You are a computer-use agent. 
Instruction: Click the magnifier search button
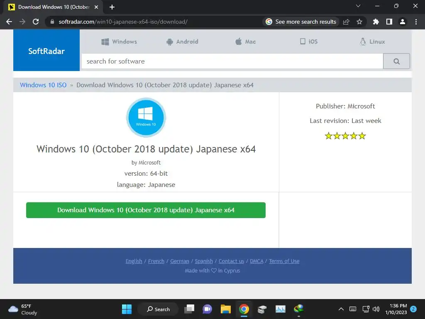click(396, 61)
